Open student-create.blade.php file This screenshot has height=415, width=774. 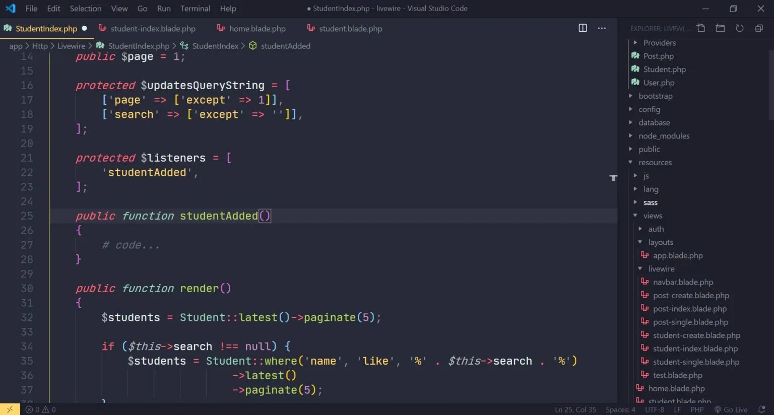coord(696,335)
